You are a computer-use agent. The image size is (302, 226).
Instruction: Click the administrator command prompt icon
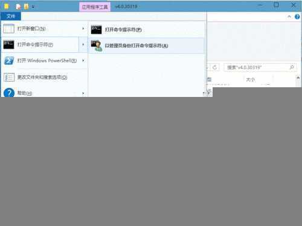(x=97, y=45)
